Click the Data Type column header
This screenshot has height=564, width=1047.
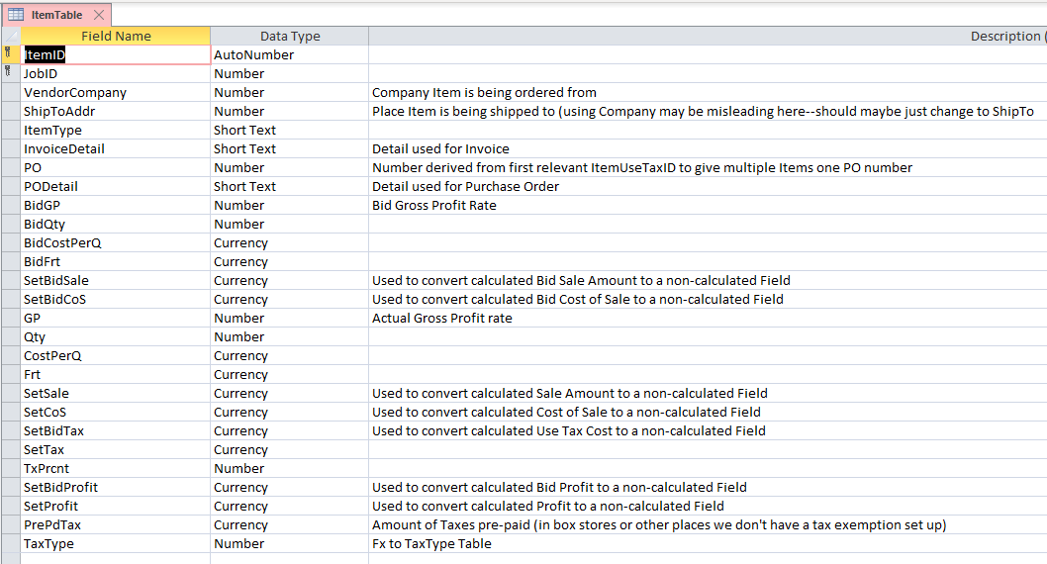click(290, 36)
